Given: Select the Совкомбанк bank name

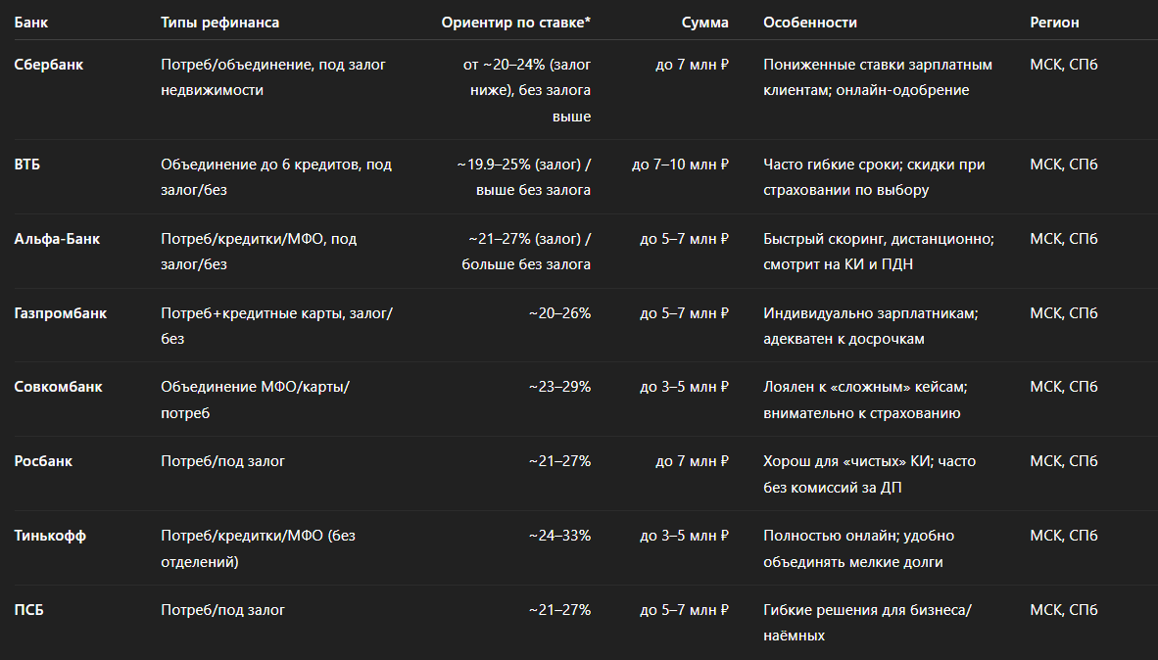Looking at the screenshot, I should 58,387.
